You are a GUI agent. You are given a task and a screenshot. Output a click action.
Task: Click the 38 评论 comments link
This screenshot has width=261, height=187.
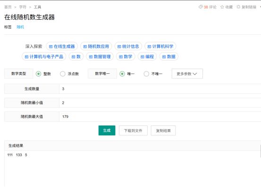[210, 7]
